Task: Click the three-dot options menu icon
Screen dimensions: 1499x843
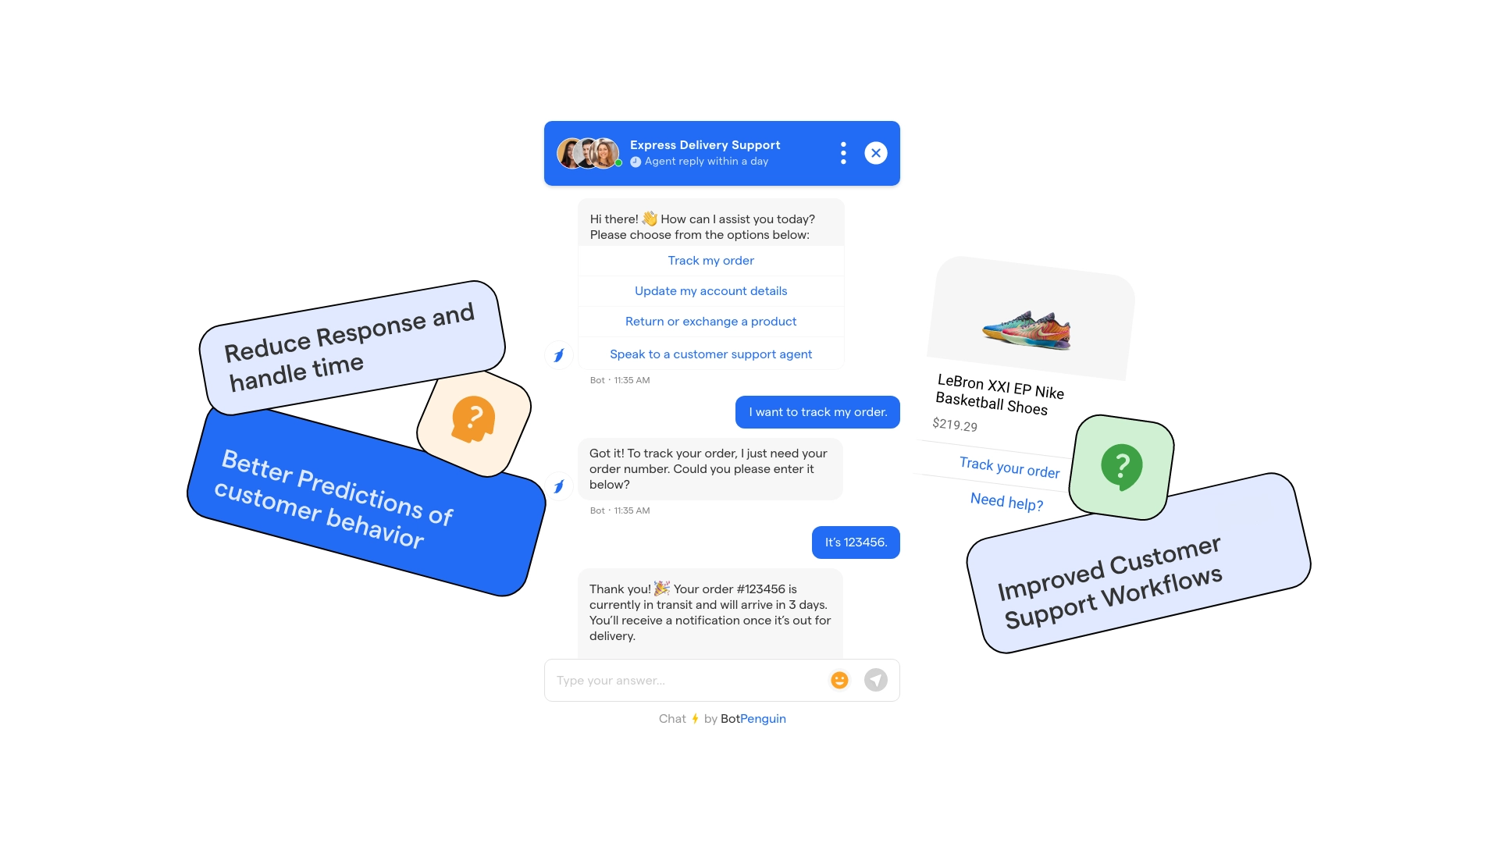Action: click(842, 152)
